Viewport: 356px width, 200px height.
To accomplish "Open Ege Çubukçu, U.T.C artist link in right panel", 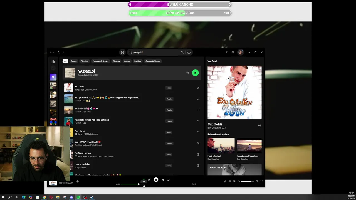I will tap(217, 128).
